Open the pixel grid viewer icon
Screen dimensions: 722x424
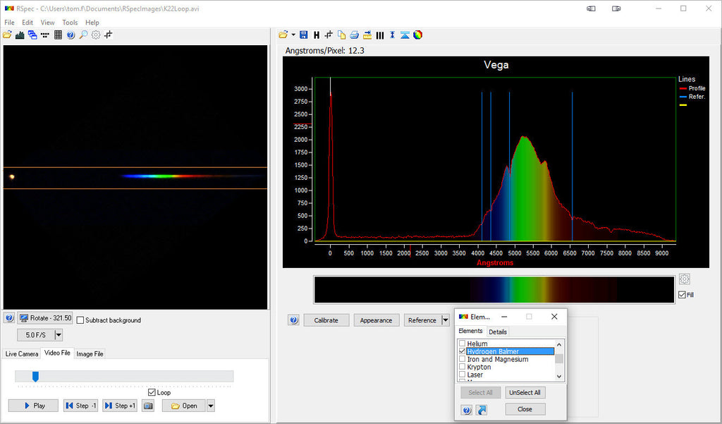[57, 35]
